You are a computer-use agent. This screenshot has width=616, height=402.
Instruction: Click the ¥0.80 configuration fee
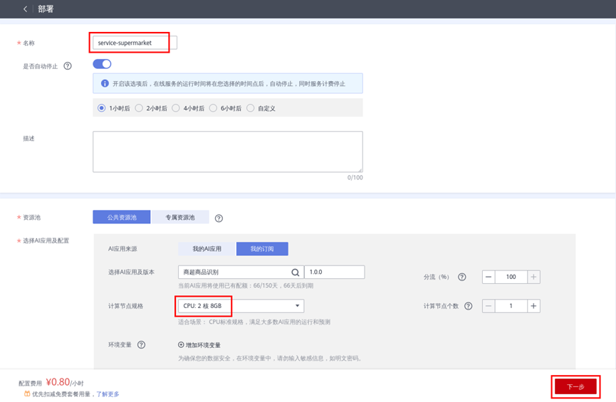tap(58, 382)
